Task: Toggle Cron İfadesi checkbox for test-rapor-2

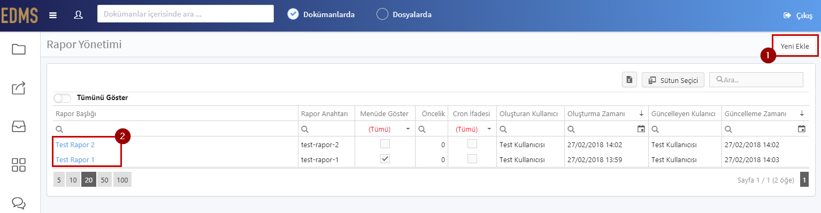Action: (472, 144)
